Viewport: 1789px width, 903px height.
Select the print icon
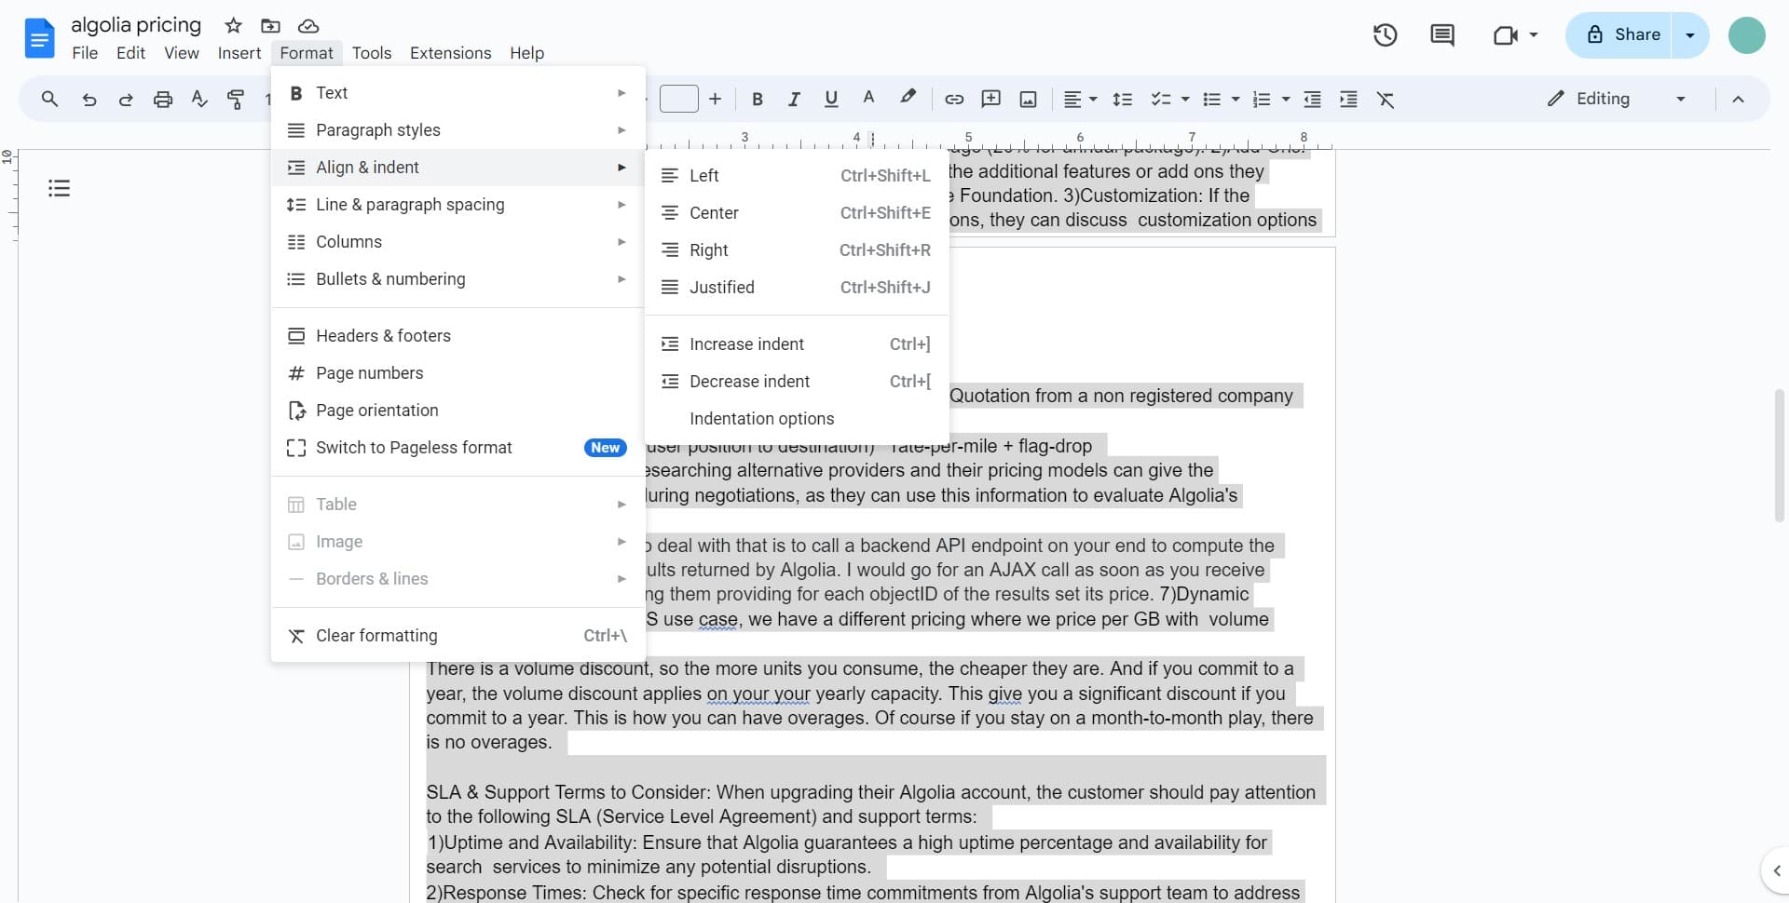[x=163, y=99]
